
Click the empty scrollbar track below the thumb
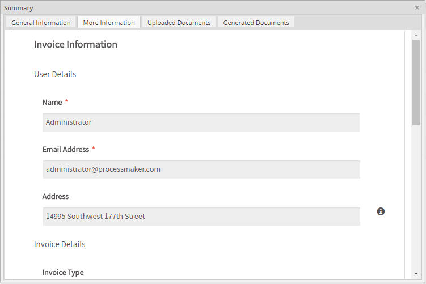[416, 198]
